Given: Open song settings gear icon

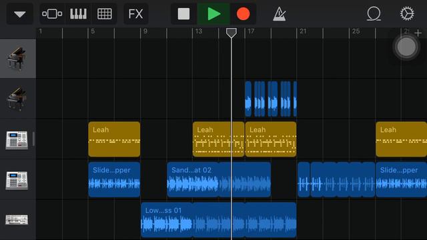Looking at the screenshot, I should tap(407, 14).
